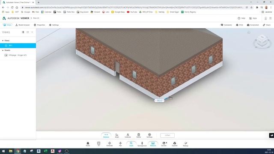Switch Views panel to grid layout
274x154 pixels.
27,32
